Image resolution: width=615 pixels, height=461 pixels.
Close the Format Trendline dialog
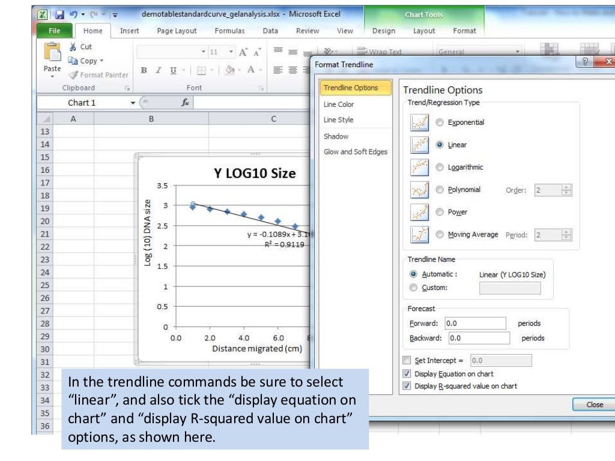(594, 405)
